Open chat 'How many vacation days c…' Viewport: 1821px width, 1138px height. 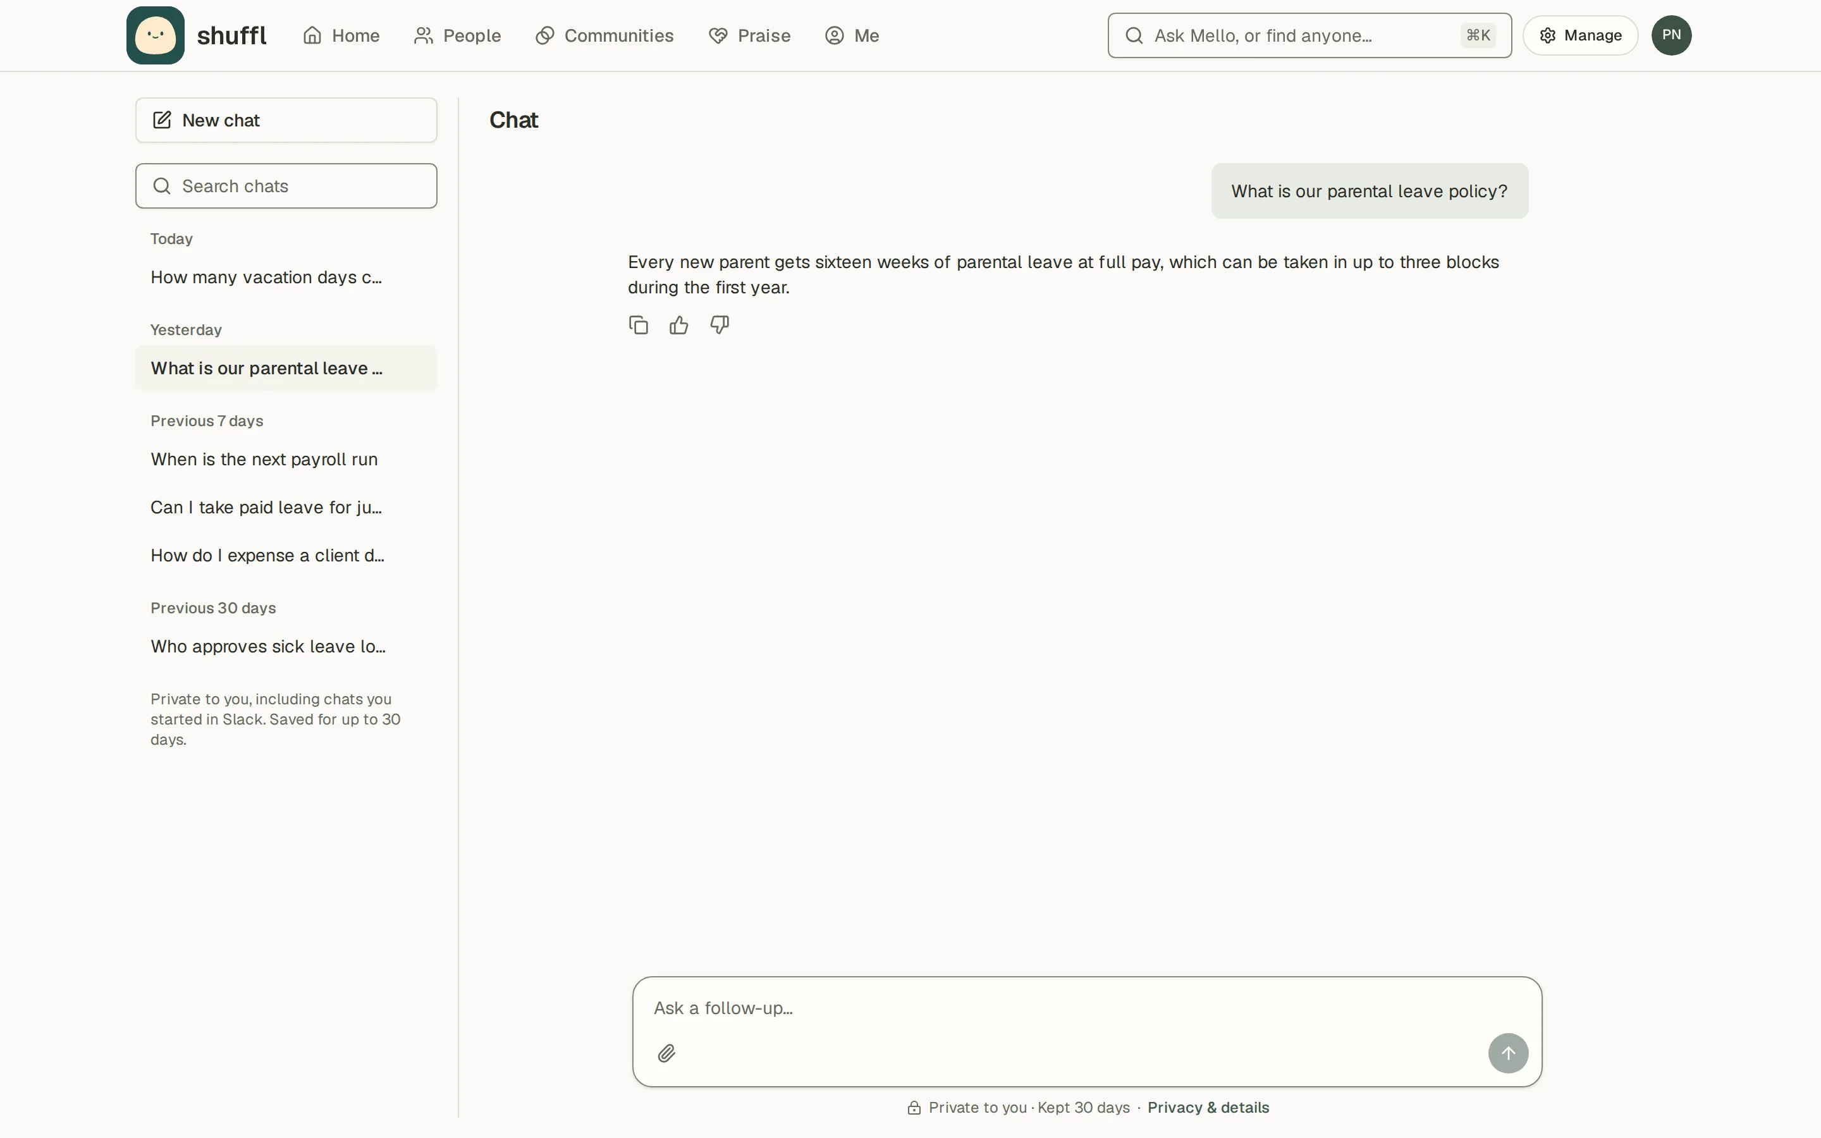pos(286,277)
